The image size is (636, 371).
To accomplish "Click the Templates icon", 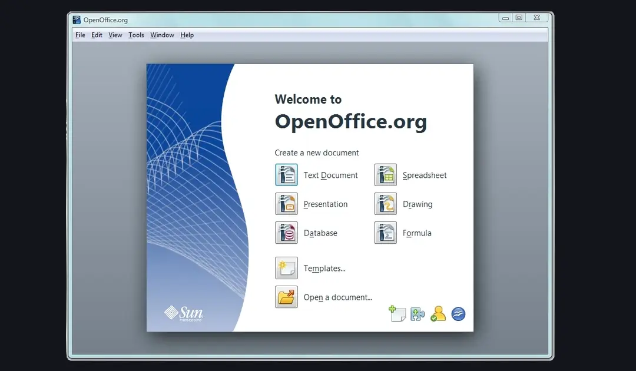I will [x=286, y=267].
